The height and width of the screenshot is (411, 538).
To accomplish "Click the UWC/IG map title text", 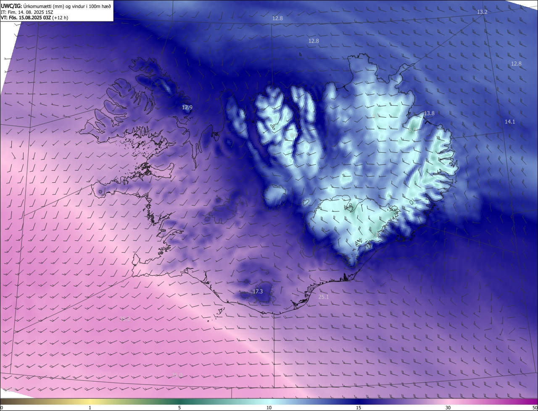I will pyautogui.click(x=56, y=6).
